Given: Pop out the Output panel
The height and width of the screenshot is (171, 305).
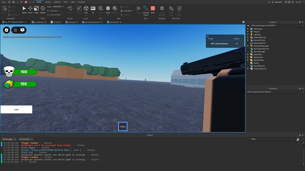Looking at the screenshot, I should coord(300,135).
